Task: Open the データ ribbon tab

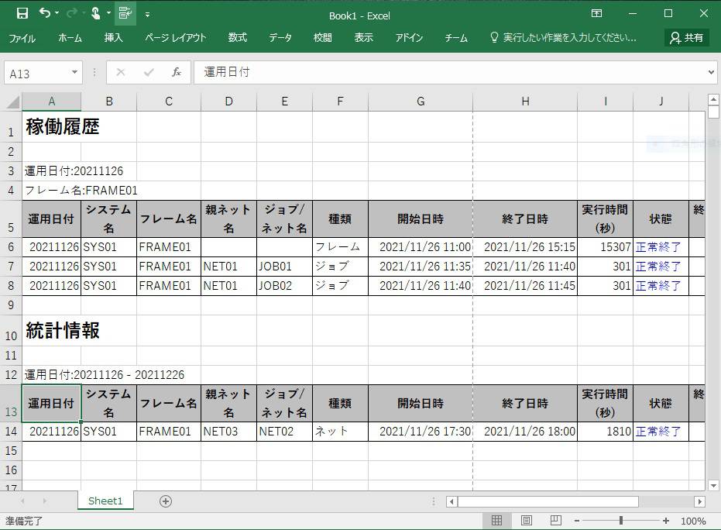Action: coord(280,38)
